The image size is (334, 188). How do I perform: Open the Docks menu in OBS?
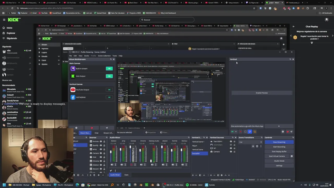pyautogui.click(x=87, y=56)
